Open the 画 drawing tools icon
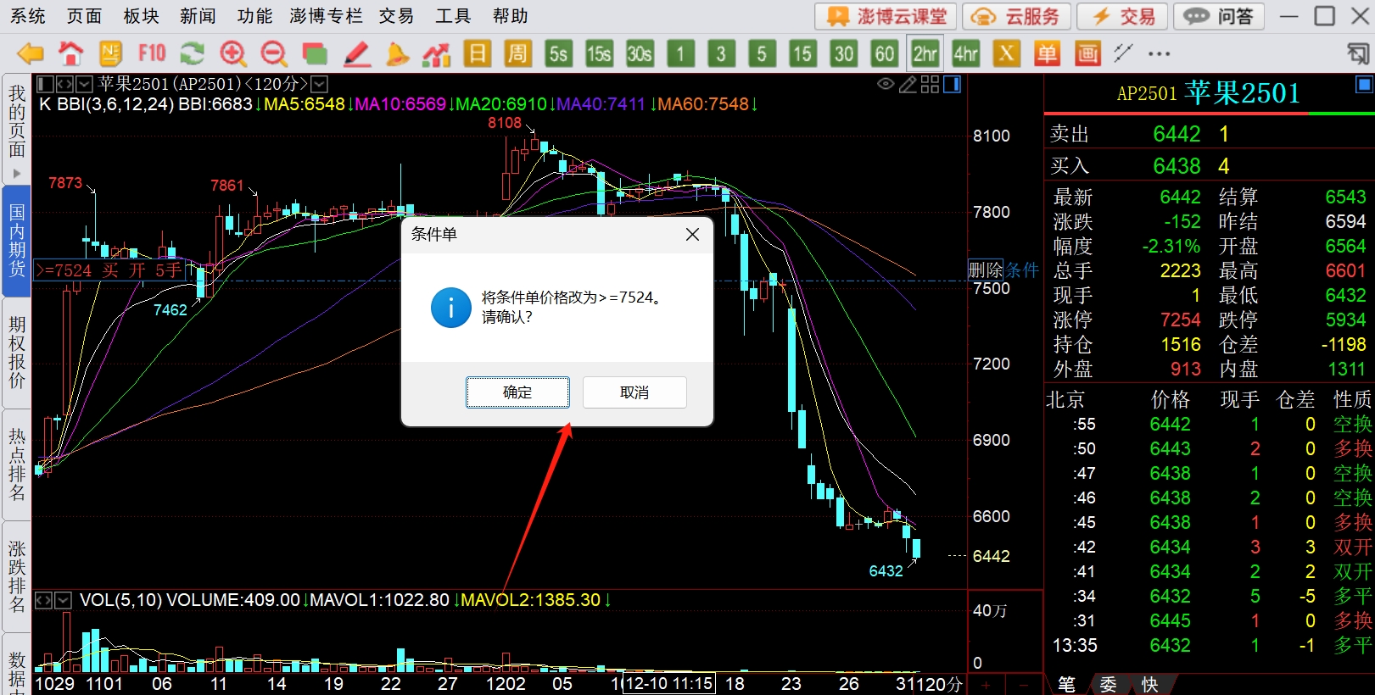This screenshot has height=695, width=1375. (1087, 54)
